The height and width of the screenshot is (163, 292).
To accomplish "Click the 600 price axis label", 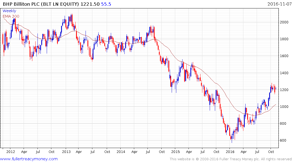I will pos(283,140).
